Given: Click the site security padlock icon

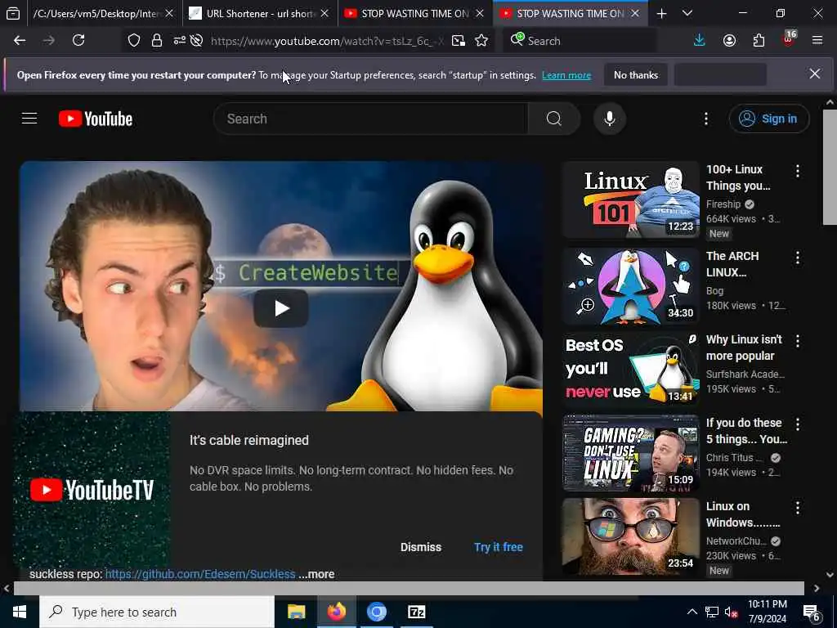Looking at the screenshot, I should (157, 41).
